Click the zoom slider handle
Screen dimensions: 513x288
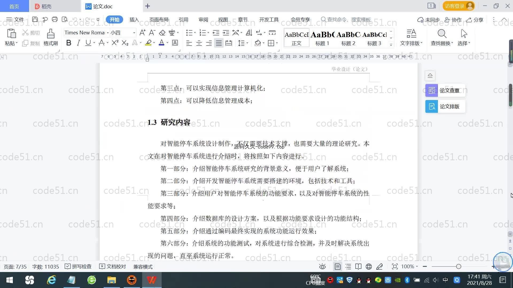(x=458, y=266)
